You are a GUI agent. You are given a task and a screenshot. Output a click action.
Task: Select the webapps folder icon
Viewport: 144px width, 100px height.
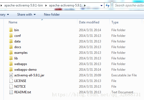11,64
